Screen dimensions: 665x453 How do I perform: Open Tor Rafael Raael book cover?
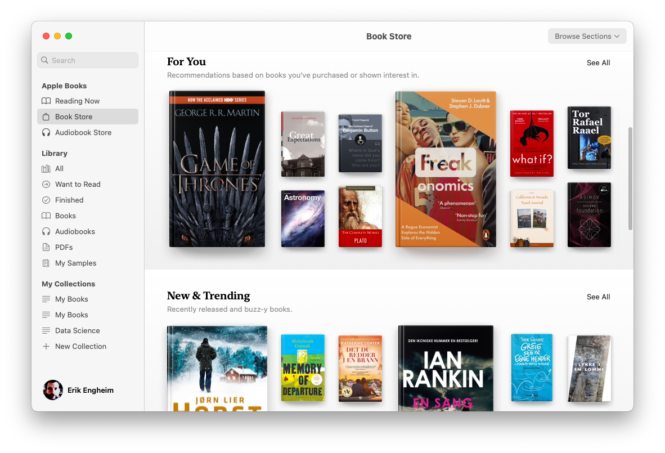[x=589, y=137]
